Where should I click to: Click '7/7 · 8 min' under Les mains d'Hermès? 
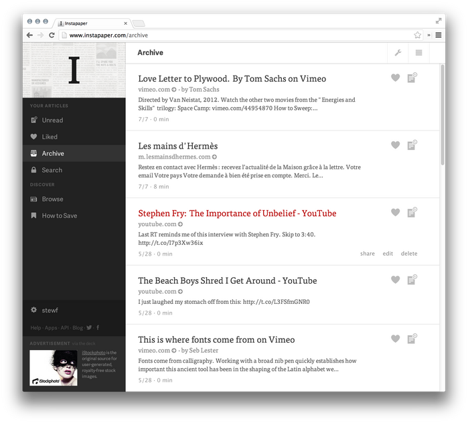pyautogui.click(x=153, y=187)
